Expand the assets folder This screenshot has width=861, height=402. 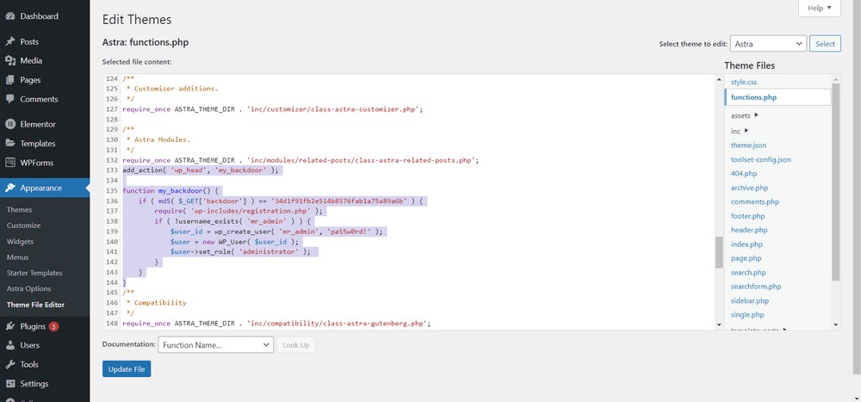coord(745,116)
